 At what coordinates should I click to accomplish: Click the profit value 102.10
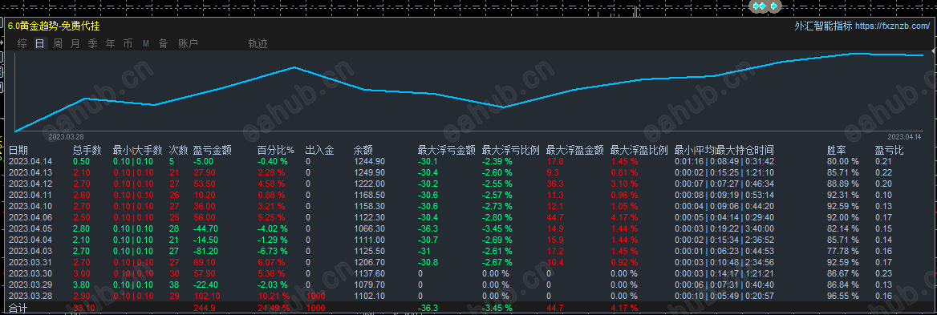tap(206, 296)
